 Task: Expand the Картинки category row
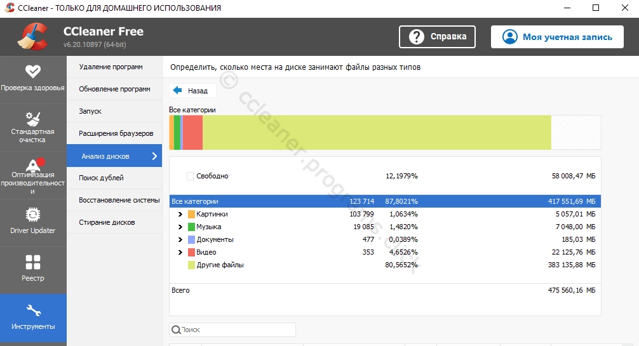[180, 215]
